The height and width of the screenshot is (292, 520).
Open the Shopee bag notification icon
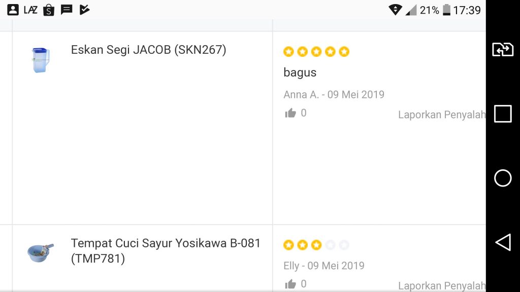(x=49, y=10)
